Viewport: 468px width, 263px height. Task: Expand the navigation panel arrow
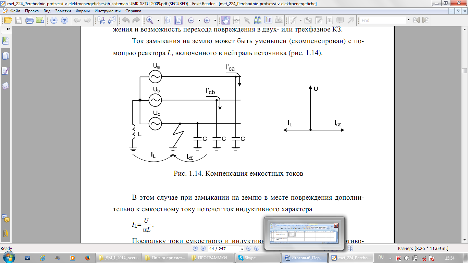click(x=8, y=29)
